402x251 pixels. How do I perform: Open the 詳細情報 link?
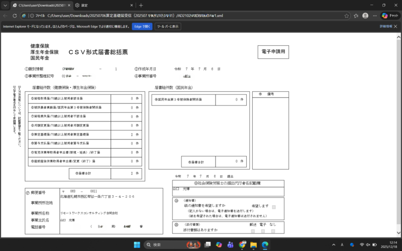click(x=386, y=27)
